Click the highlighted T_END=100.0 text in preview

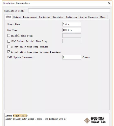(20, 116)
